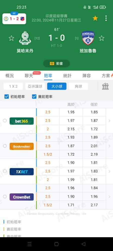113x251 pixels.
Task: Favorite the 莫哈末丹 team star
Action: [11, 38]
